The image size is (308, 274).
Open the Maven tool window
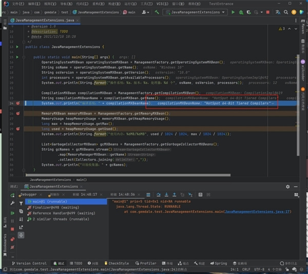(x=303, y=26)
